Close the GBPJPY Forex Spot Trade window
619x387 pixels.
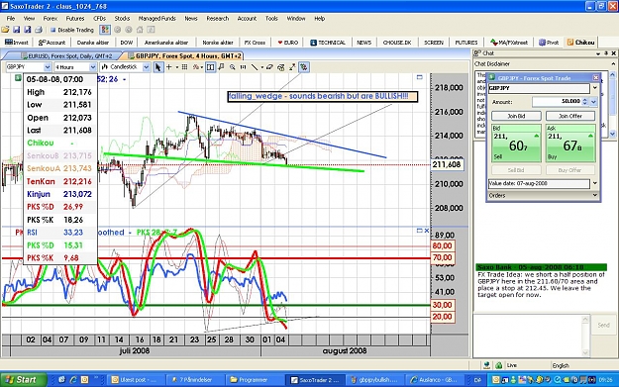tap(595, 78)
